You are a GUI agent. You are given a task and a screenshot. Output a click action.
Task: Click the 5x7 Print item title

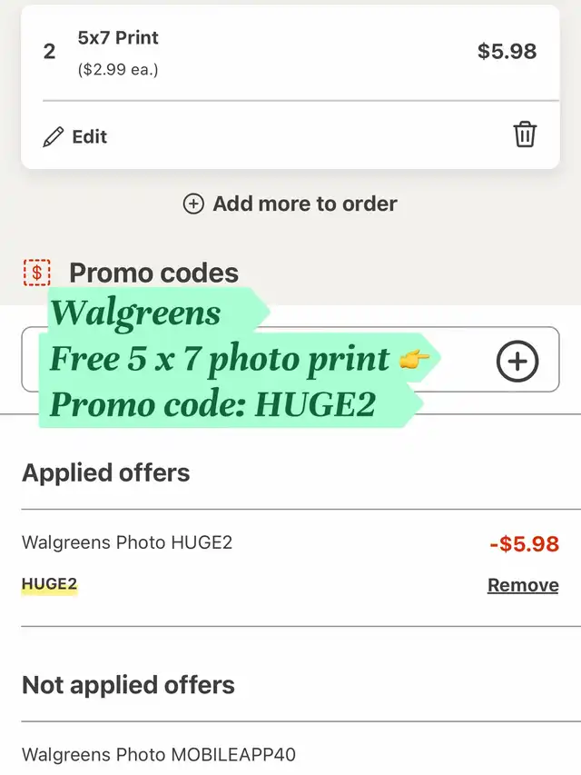[x=118, y=37]
